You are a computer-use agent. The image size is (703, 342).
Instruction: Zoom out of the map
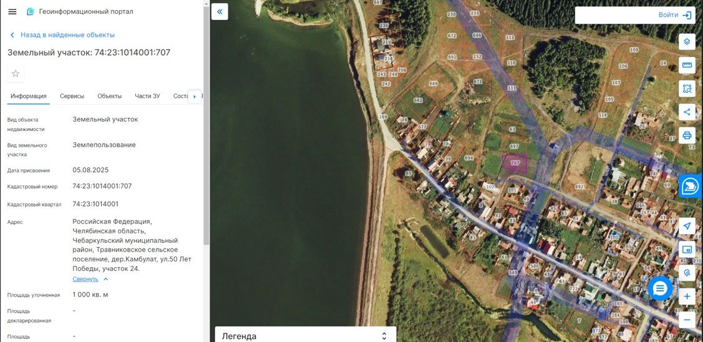point(687,320)
